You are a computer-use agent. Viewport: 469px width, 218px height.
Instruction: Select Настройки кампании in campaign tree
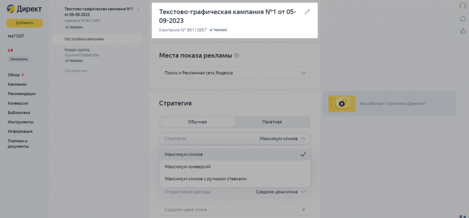pos(98,39)
